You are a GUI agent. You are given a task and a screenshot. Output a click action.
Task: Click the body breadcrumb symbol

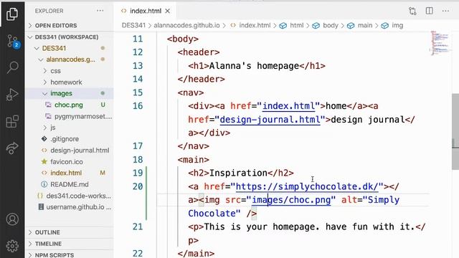[325, 26]
